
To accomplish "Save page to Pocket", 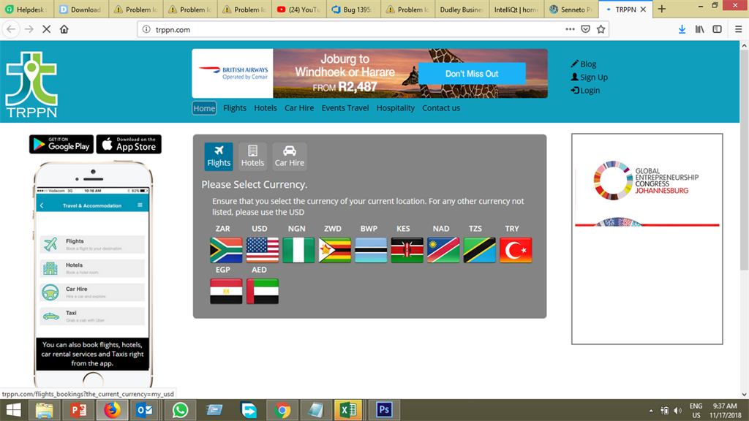I will click(x=586, y=29).
